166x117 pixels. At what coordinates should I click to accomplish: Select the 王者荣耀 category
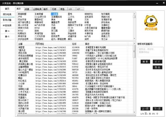point(39,14)
